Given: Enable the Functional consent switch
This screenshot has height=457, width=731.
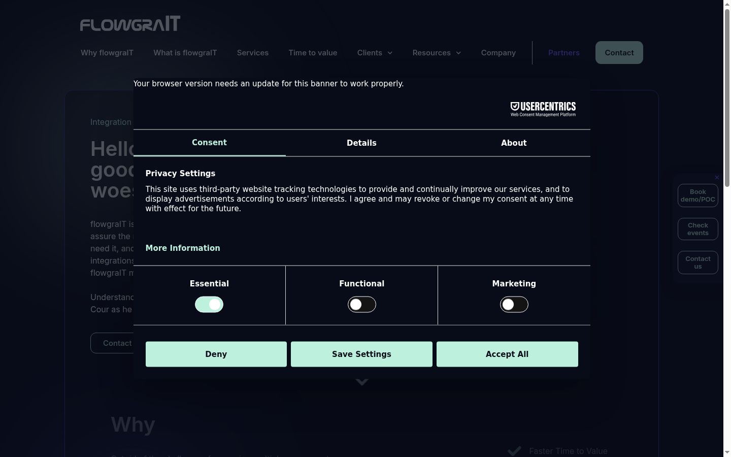Looking at the screenshot, I should 362,304.
